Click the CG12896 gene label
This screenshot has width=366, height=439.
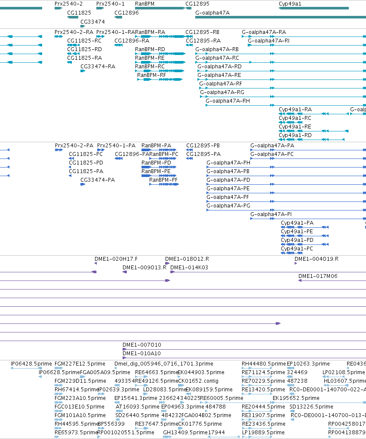[x=126, y=13]
